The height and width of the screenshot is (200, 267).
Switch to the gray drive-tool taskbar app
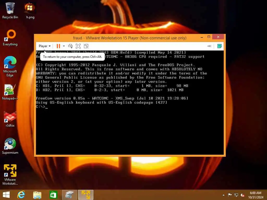point(69,195)
